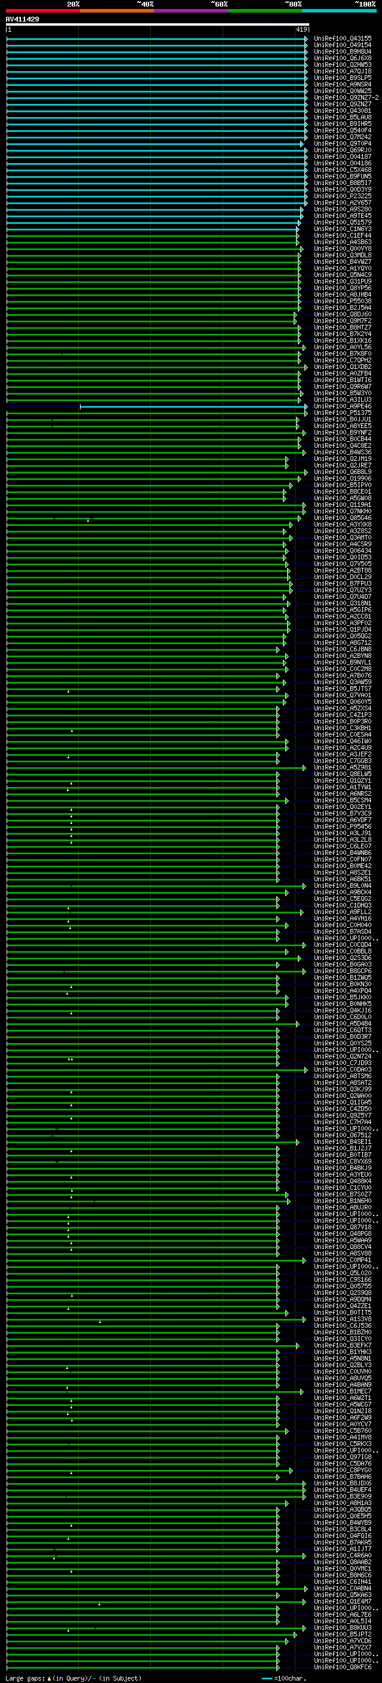The width and height of the screenshot is (382, 1683).
Task: Click hit label UniRef100_A6W2T1
Action: tap(343, 1398)
